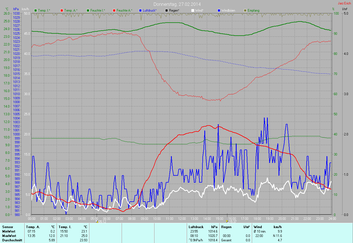The image size is (353, 243).
Task: Click the average wind value '4.7'
Action: coord(280,240)
